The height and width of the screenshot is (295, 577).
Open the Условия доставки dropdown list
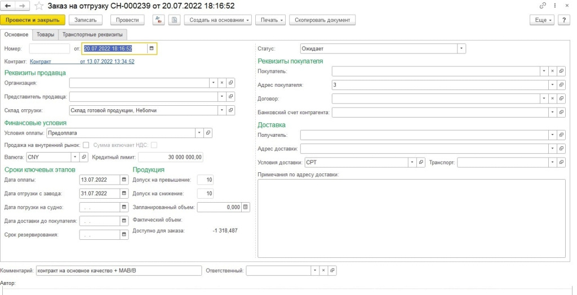[412, 162]
